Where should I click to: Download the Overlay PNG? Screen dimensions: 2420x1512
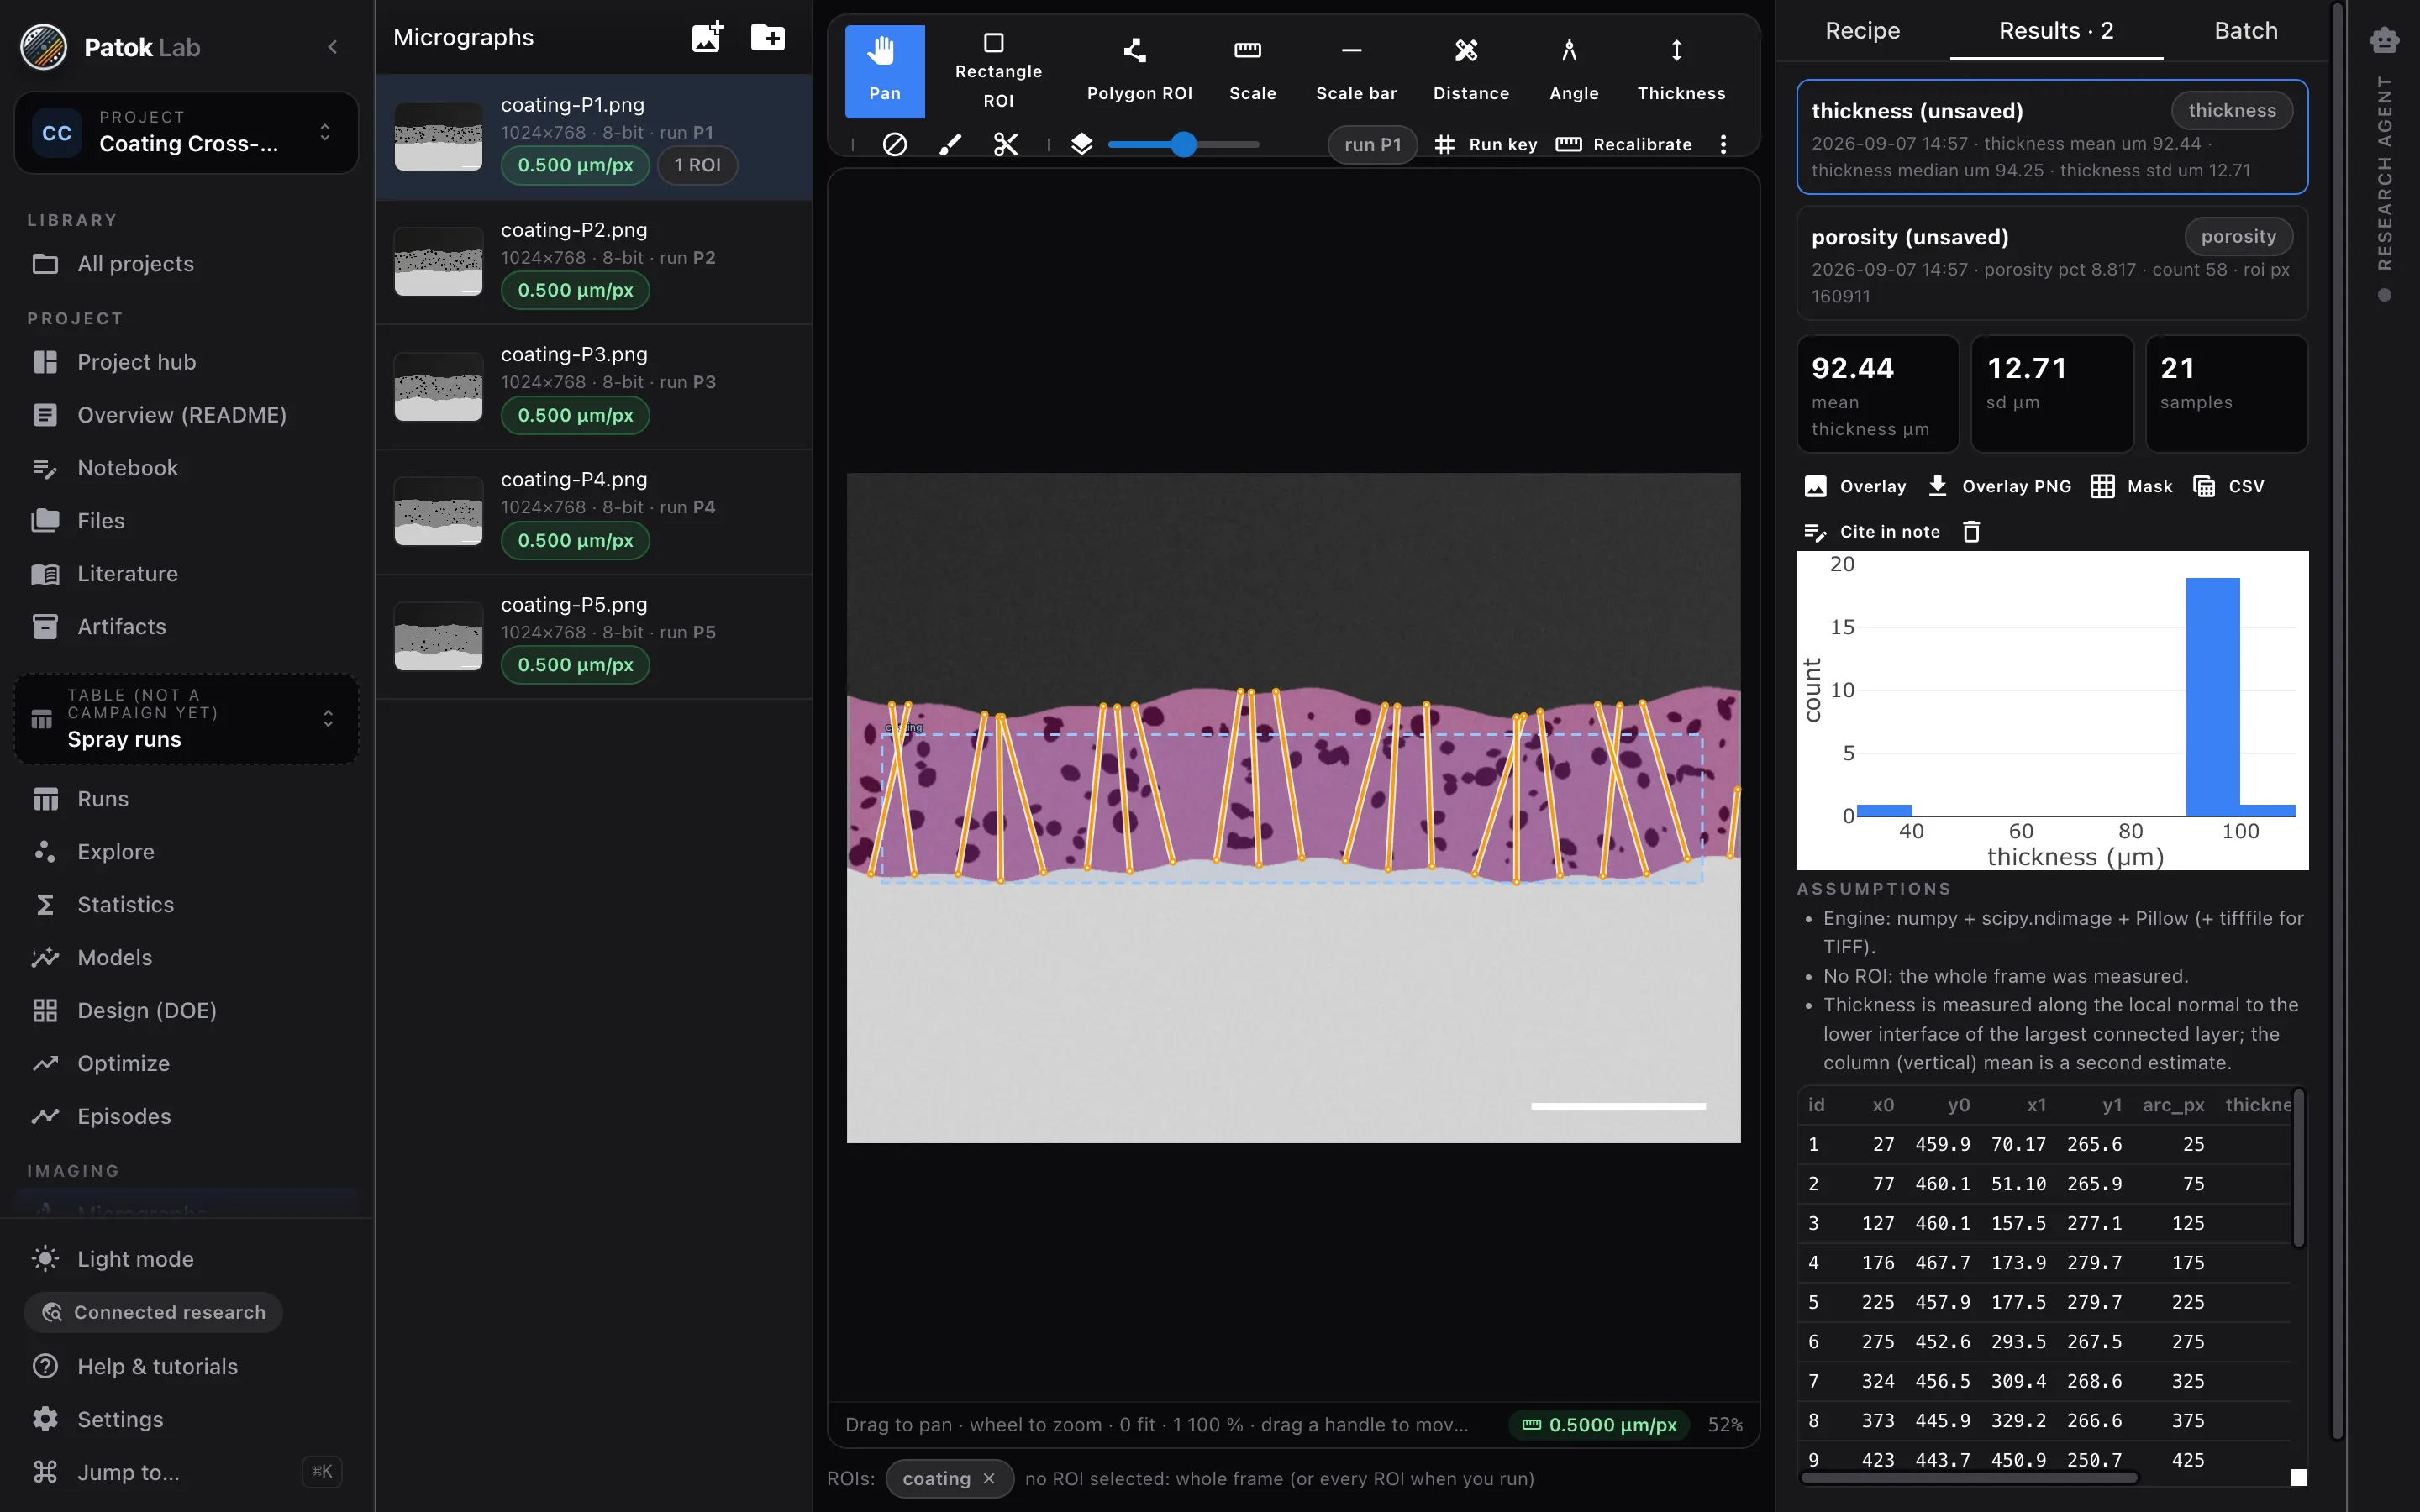click(1999, 486)
